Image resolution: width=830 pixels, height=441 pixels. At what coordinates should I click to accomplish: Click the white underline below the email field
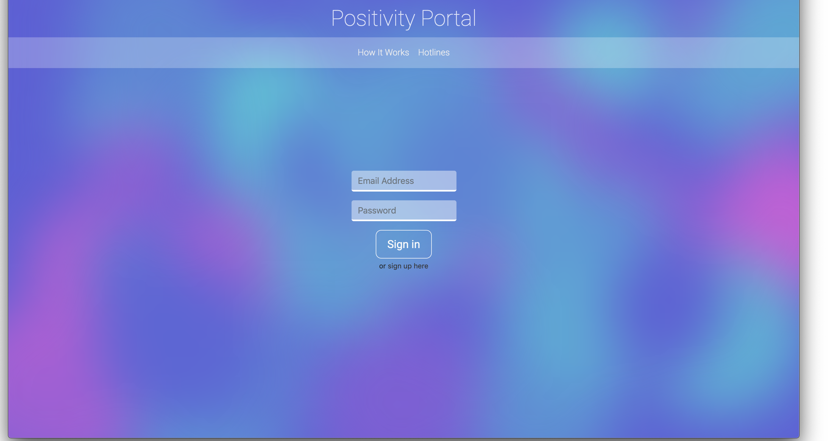403,190
